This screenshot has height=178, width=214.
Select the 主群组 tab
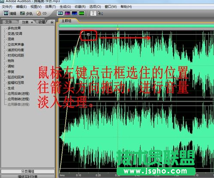[66, 21]
